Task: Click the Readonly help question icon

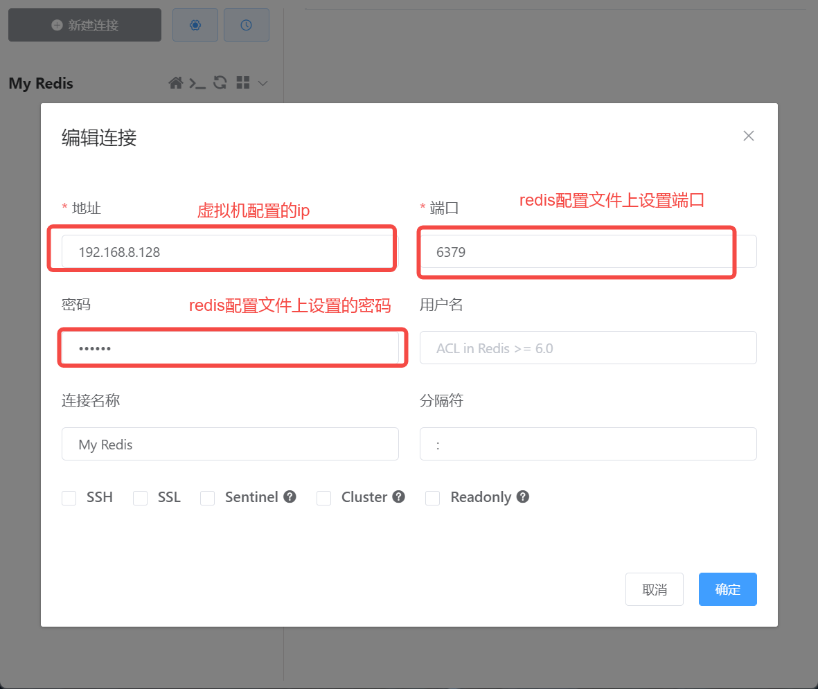Action: point(523,496)
